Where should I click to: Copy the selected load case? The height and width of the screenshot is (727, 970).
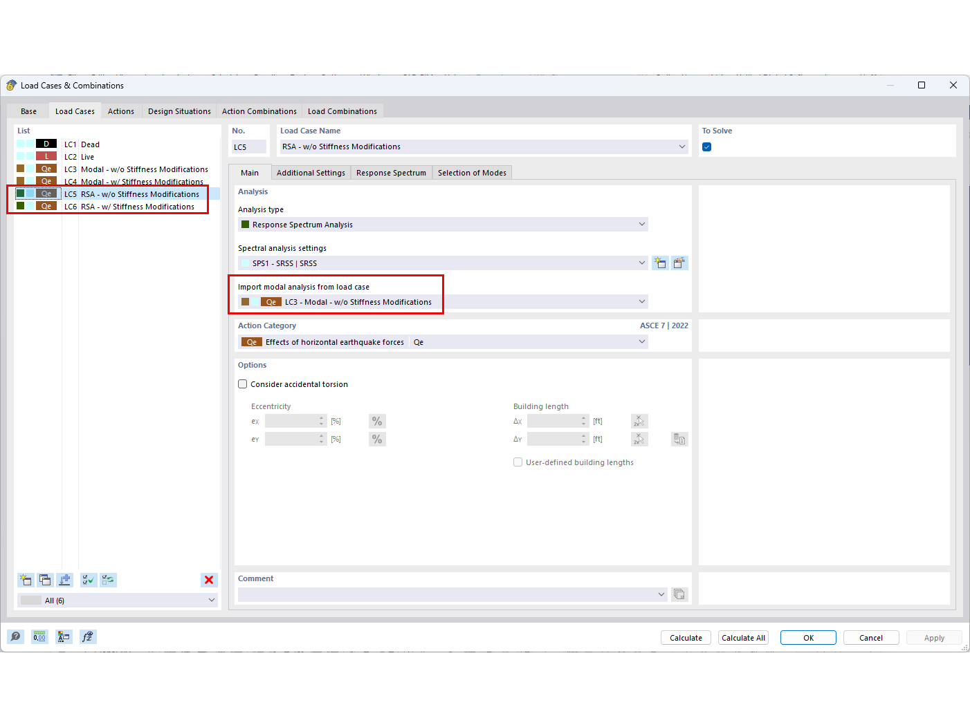coord(45,580)
